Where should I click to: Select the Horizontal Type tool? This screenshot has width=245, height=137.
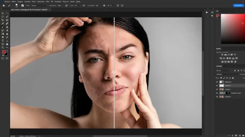click(3, 41)
